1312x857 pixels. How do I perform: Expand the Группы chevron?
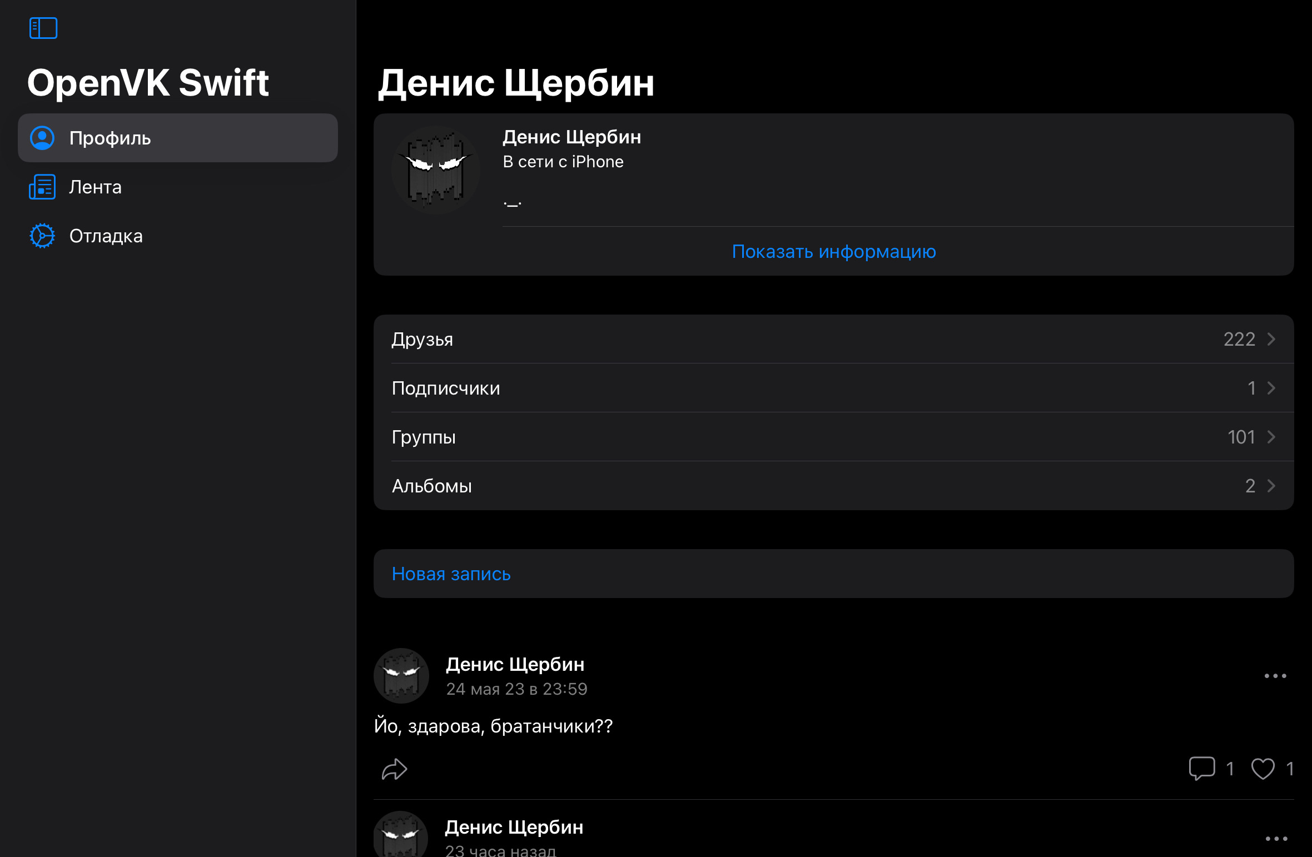(1271, 437)
